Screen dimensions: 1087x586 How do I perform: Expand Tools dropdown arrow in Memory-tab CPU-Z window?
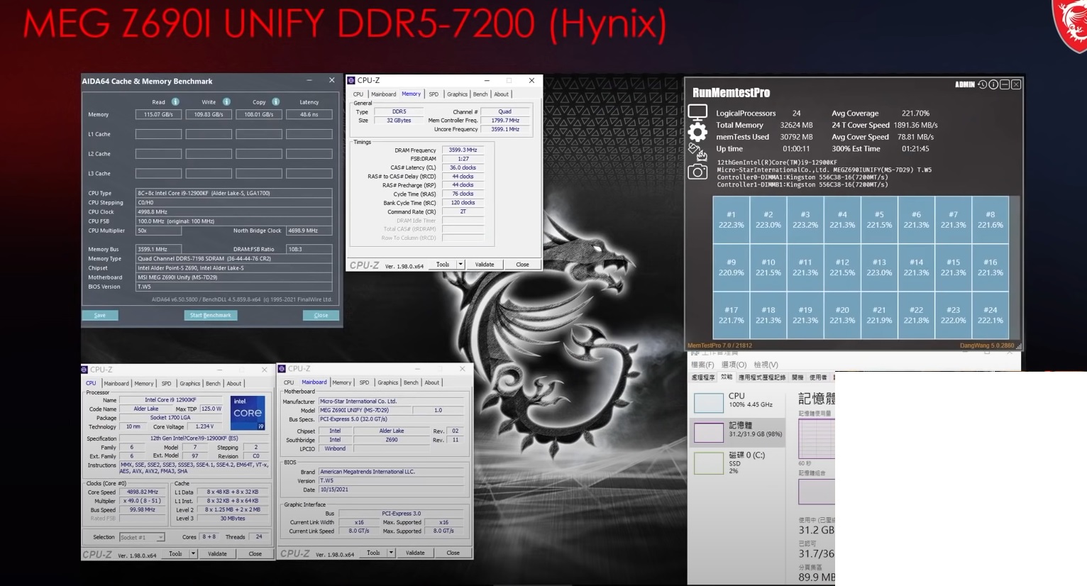point(460,265)
